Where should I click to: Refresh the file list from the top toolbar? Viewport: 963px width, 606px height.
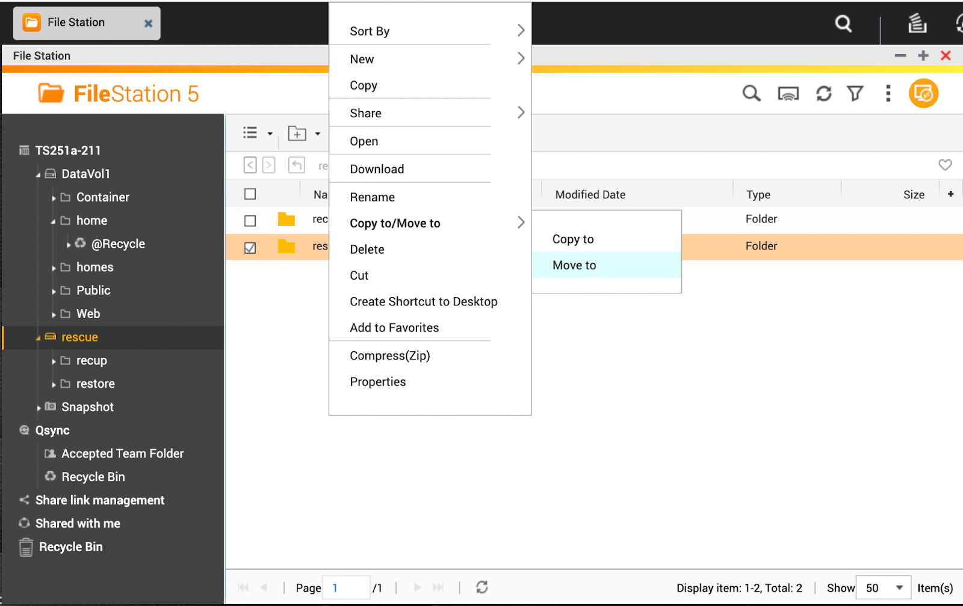coord(823,94)
